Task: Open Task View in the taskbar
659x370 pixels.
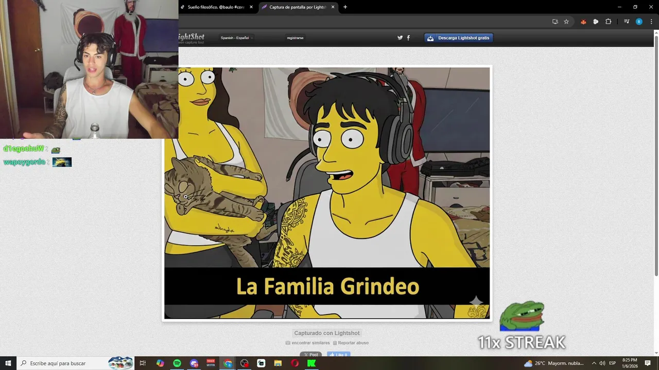Action: [143, 363]
